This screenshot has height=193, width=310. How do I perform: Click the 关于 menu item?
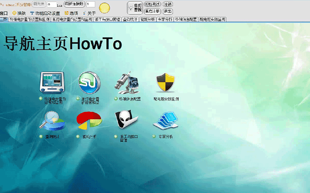pyautogui.click(x=91, y=13)
